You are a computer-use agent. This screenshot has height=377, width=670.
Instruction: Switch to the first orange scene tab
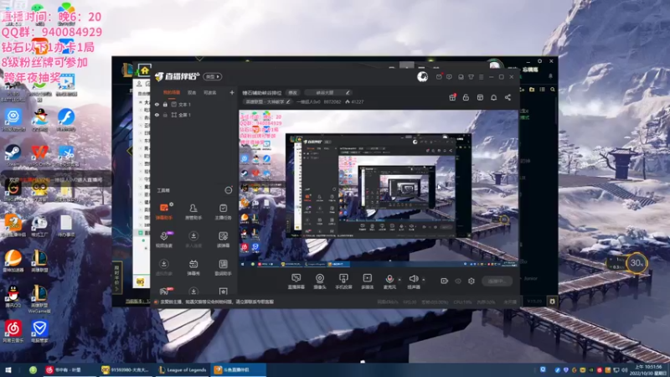pyautogui.click(x=172, y=92)
